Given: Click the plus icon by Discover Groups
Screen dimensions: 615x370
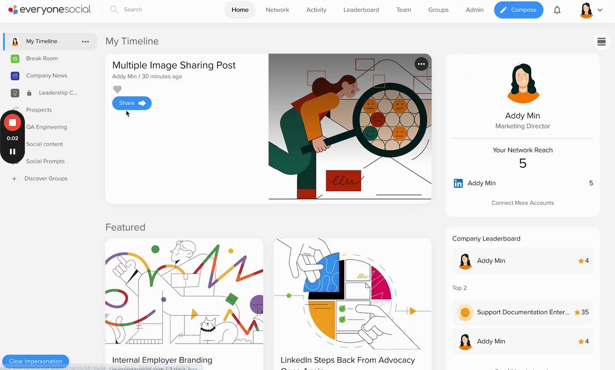Looking at the screenshot, I should click(14, 179).
